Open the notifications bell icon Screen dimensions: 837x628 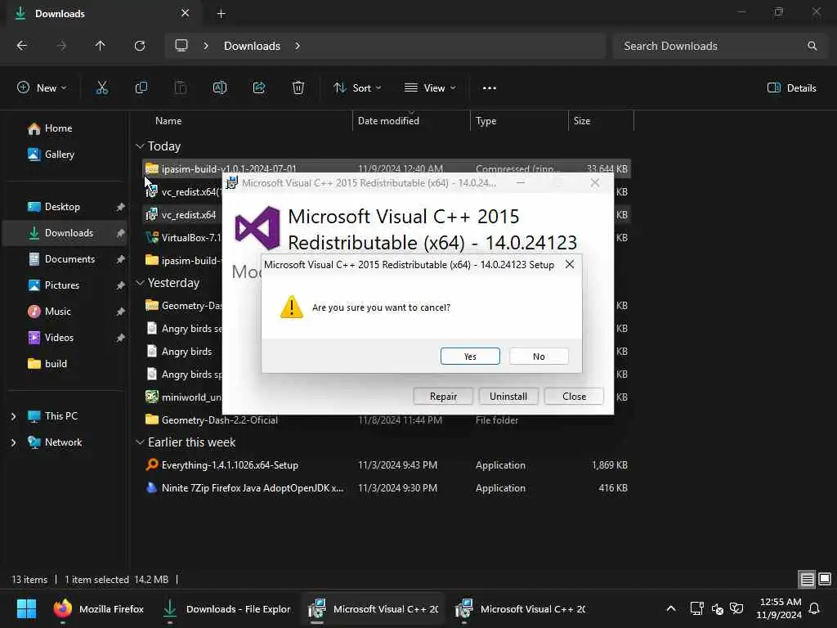(815, 608)
